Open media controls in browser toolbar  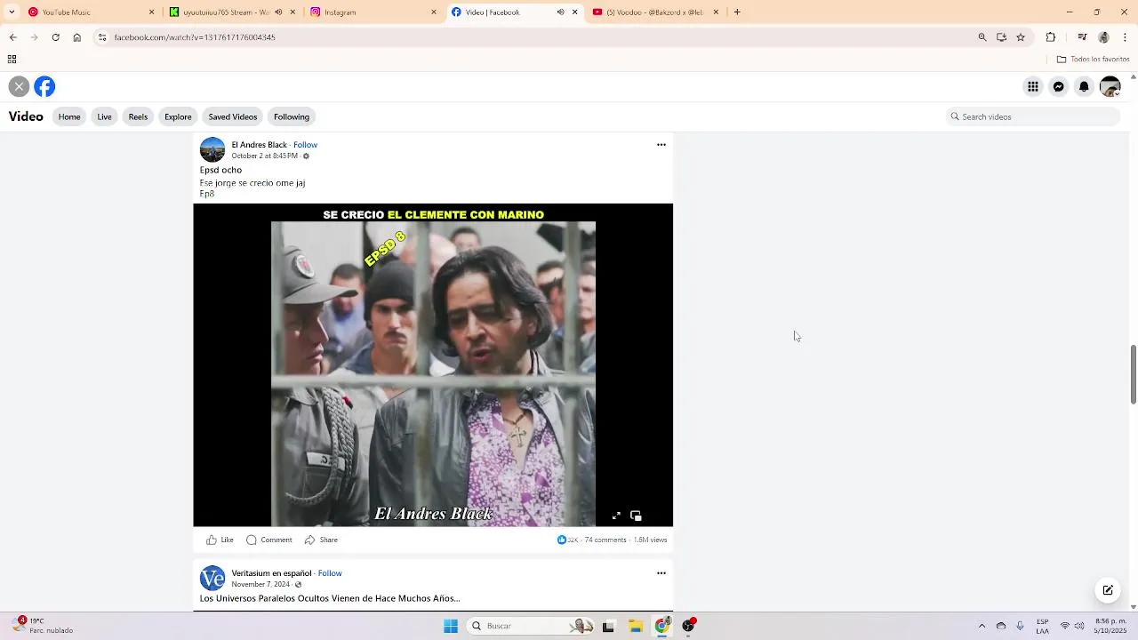coord(1082,37)
